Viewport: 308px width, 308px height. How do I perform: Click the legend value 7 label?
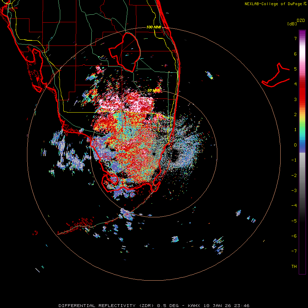(295, 38)
